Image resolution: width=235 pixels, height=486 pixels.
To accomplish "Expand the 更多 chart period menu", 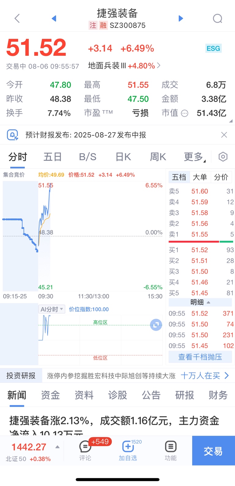I will pyautogui.click(x=195, y=157).
